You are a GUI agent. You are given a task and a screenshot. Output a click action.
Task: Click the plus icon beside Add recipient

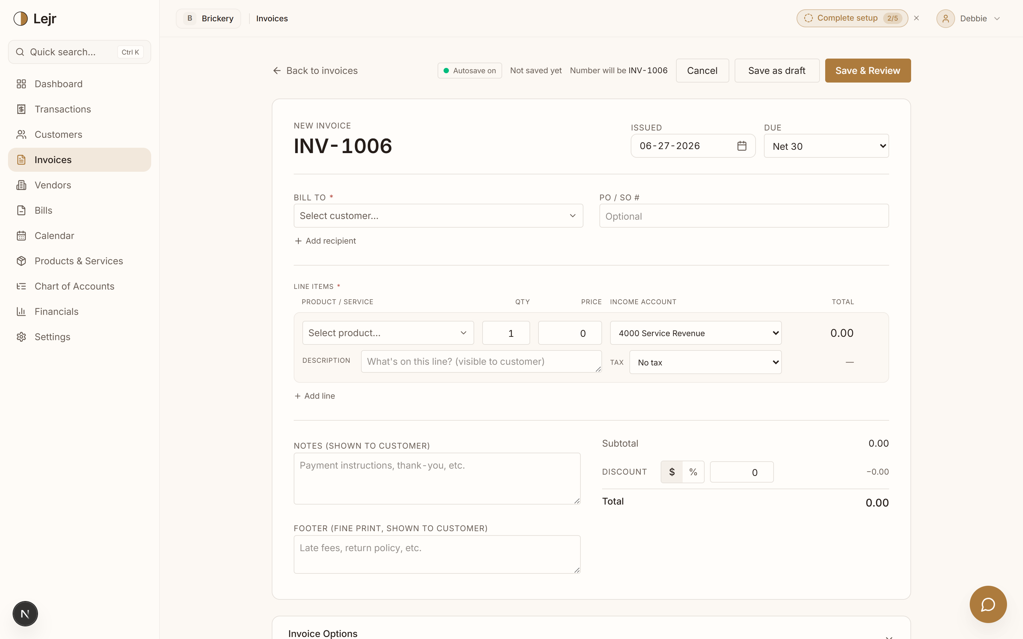(x=298, y=241)
